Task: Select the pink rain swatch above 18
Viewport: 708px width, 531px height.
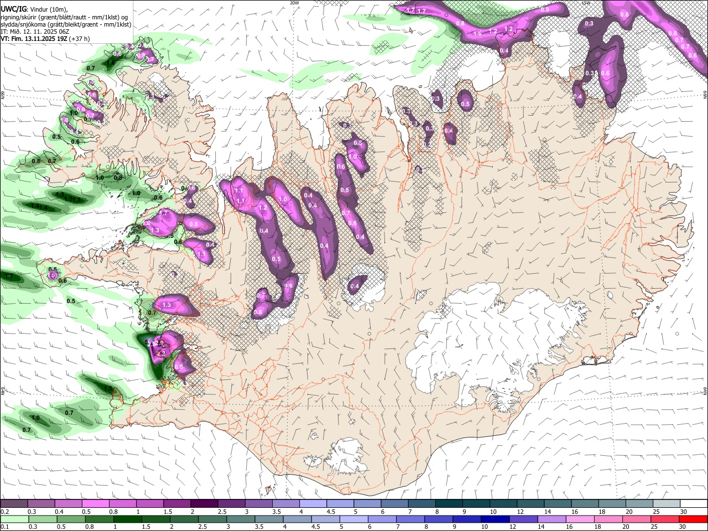Action: click(608, 519)
